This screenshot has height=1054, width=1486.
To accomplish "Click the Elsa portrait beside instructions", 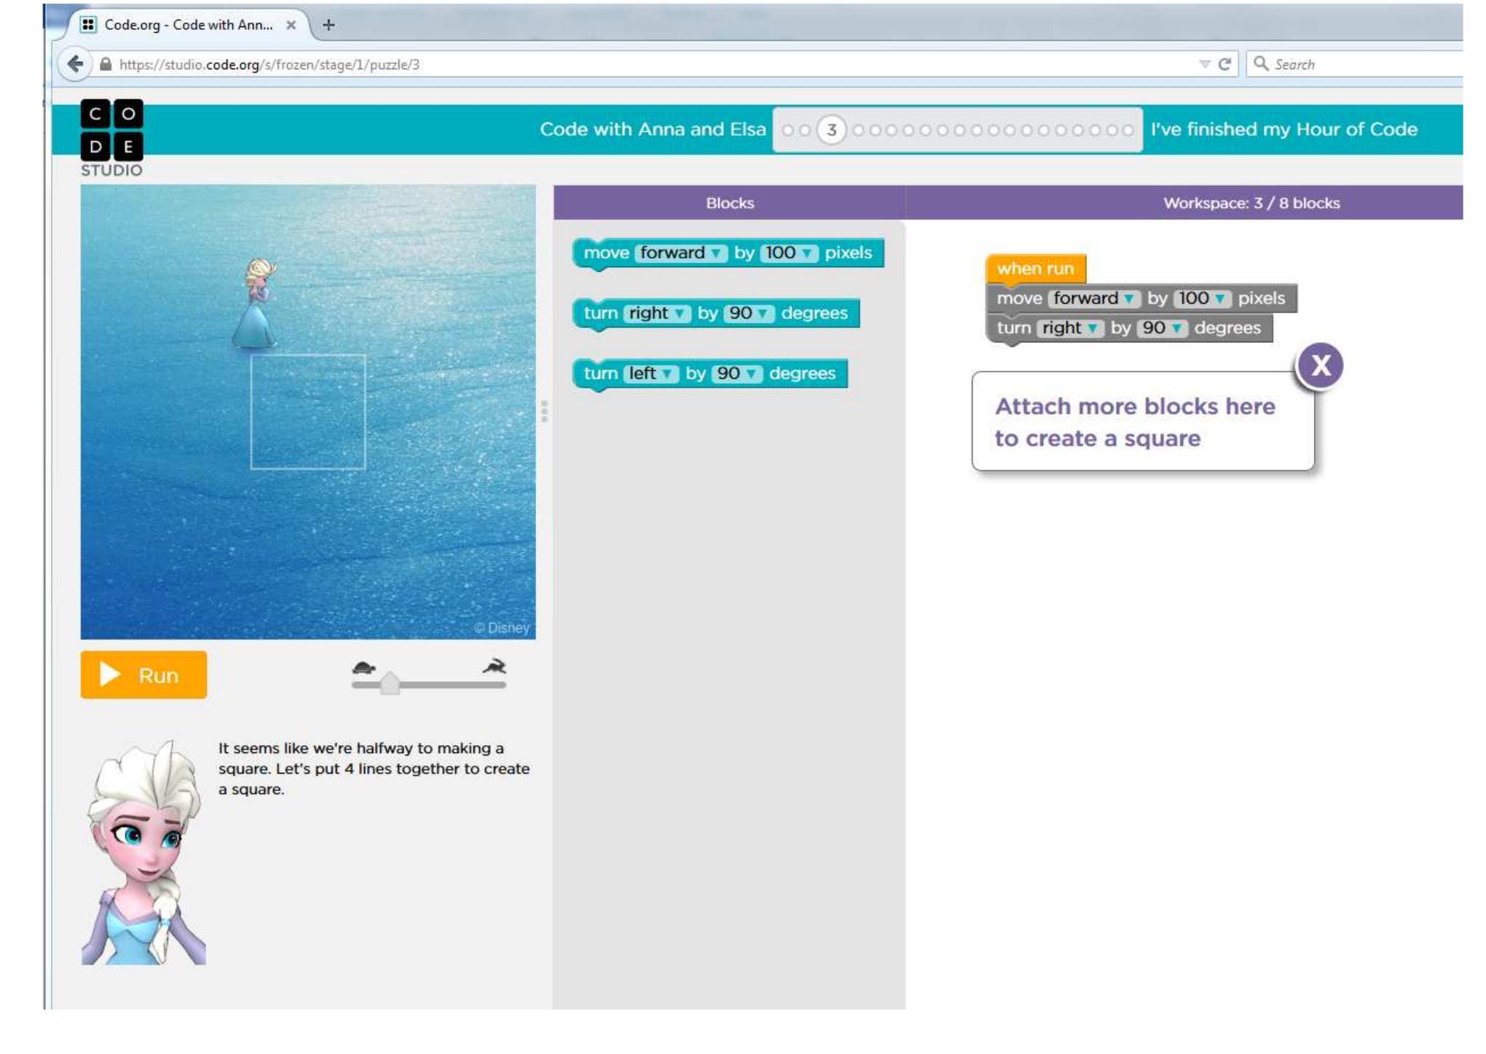I will point(144,853).
